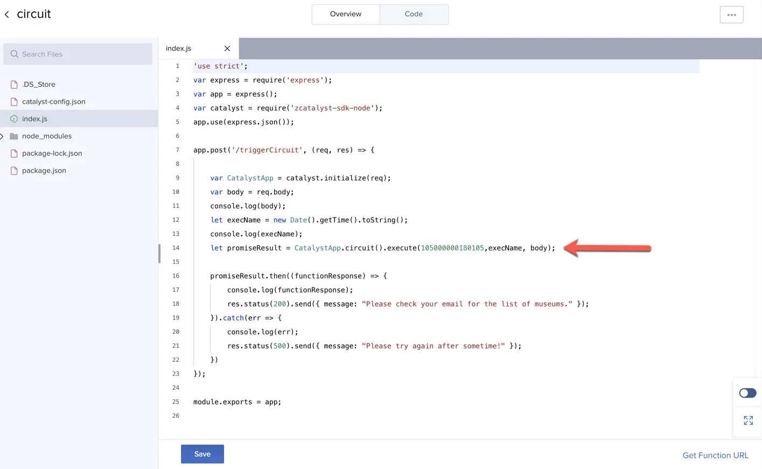Switch to the Overview tab
Screen dimensions: 762x469
345,14
